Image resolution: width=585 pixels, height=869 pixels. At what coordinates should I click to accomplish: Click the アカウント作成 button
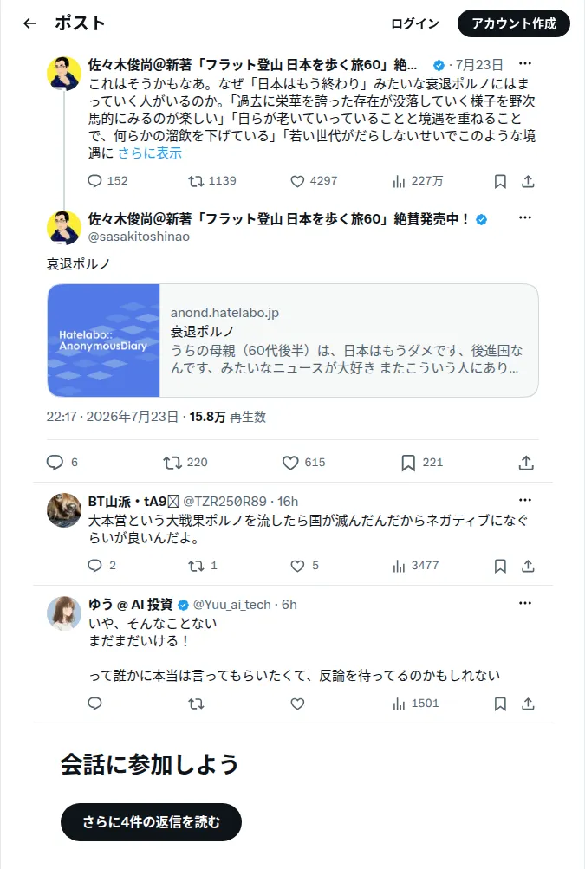click(513, 24)
